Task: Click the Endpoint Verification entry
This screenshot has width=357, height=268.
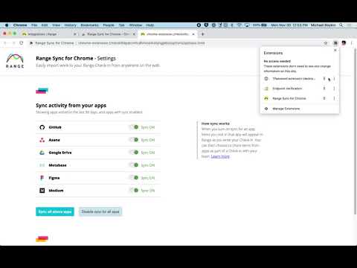Action: tap(287, 89)
